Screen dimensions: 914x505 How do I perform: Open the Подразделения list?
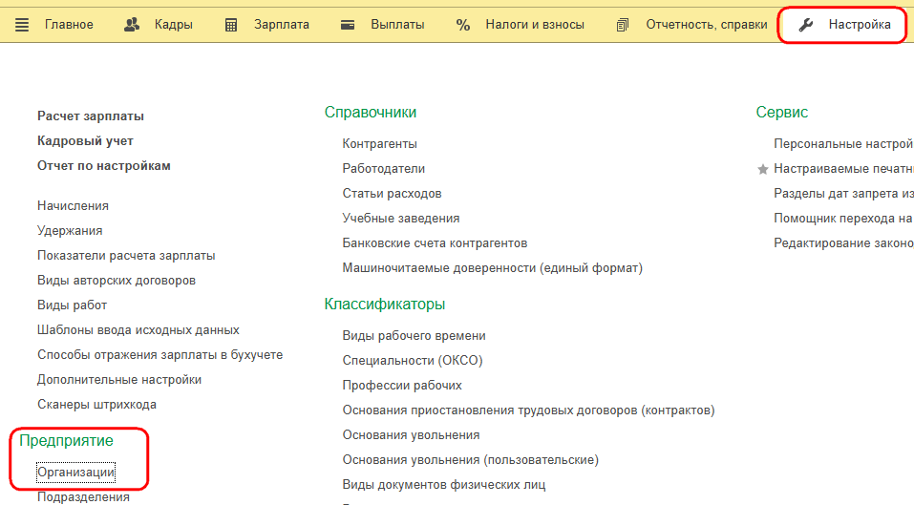[x=83, y=496]
